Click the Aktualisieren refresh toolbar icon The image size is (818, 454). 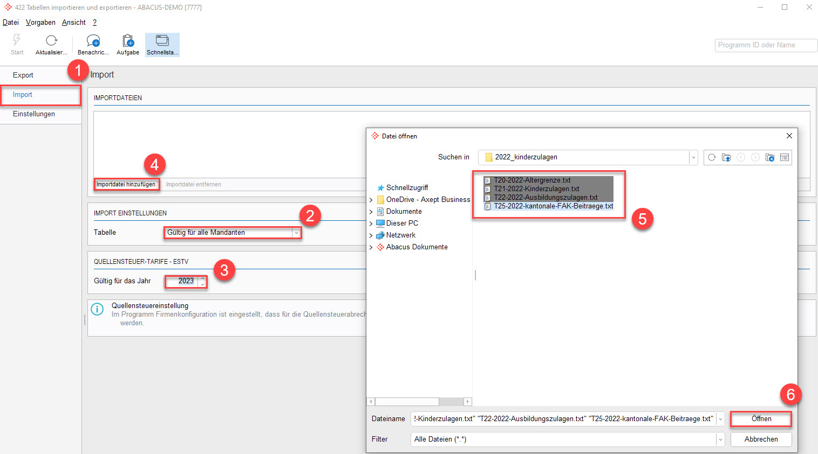click(x=51, y=41)
